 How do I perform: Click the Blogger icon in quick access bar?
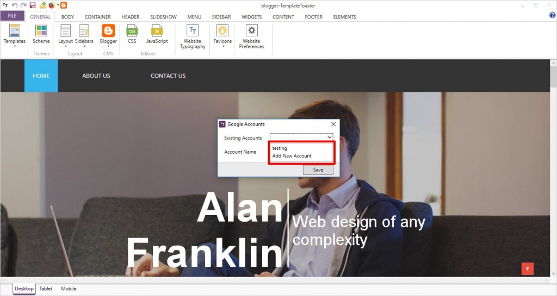[64, 5]
